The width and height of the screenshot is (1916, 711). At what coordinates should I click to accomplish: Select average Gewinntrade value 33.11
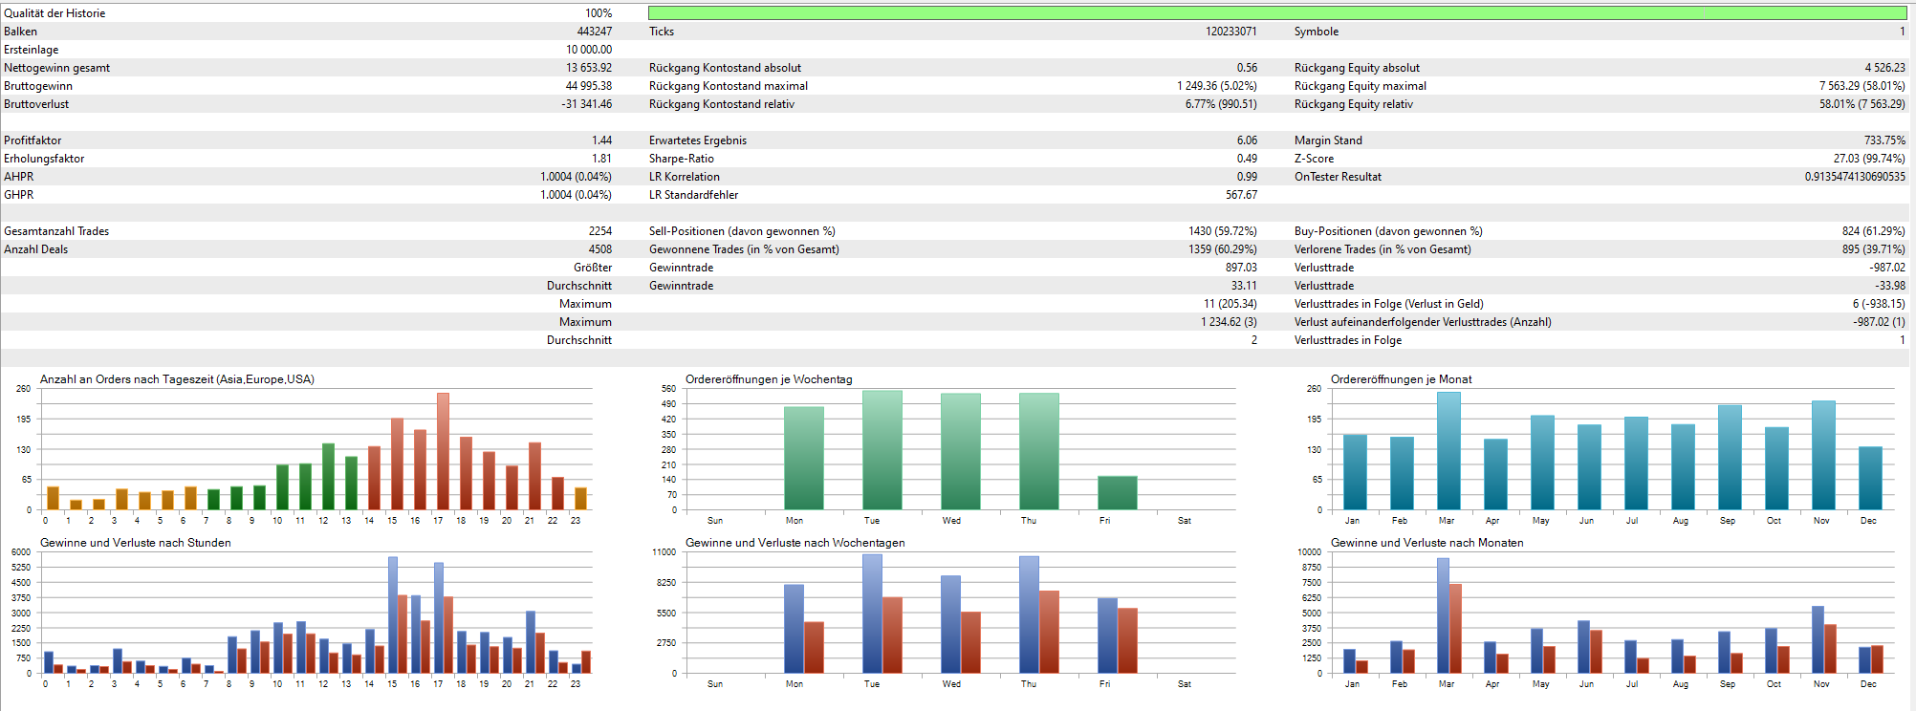click(x=1244, y=286)
